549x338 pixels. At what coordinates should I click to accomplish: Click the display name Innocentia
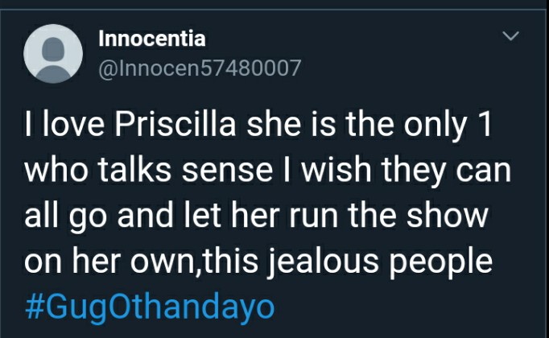pyautogui.click(x=152, y=38)
